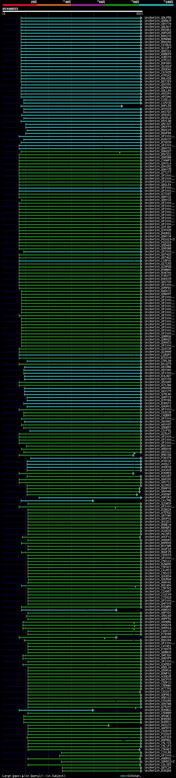Select the UniRef100_B5RI96 label
This screenshot has height=778, width=176.
point(158,455)
